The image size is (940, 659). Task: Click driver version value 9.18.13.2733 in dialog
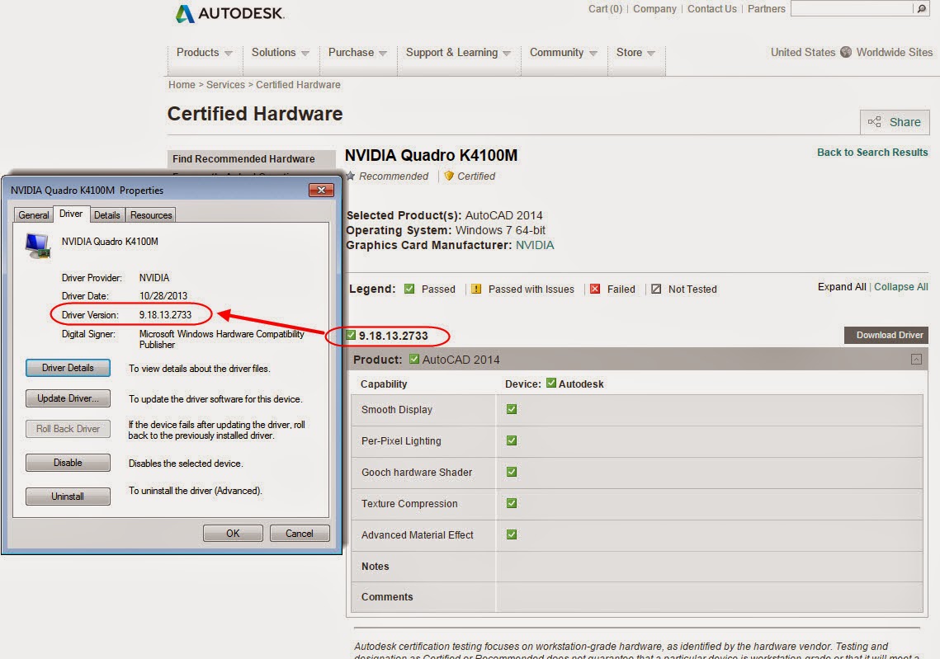point(165,314)
